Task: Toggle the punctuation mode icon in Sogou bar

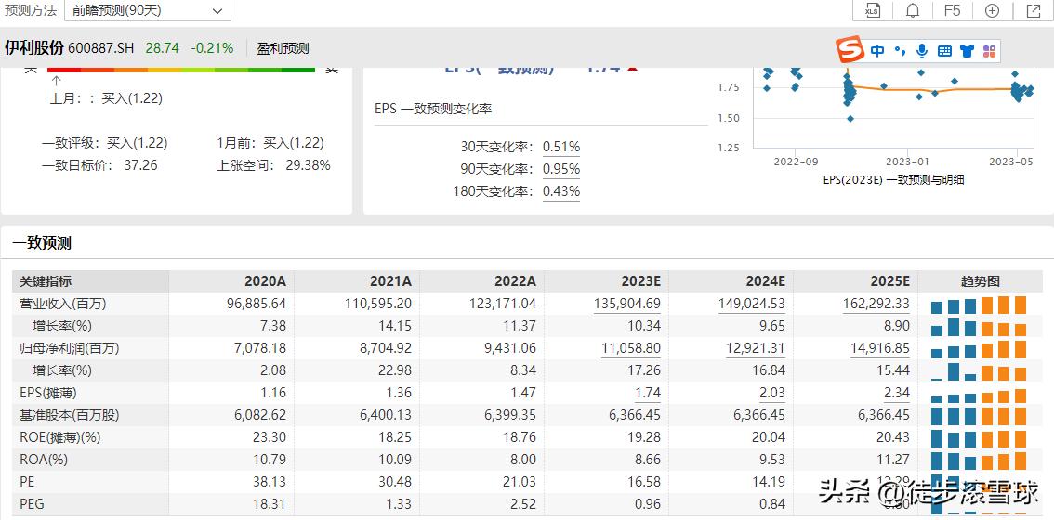Action: pyautogui.click(x=900, y=50)
